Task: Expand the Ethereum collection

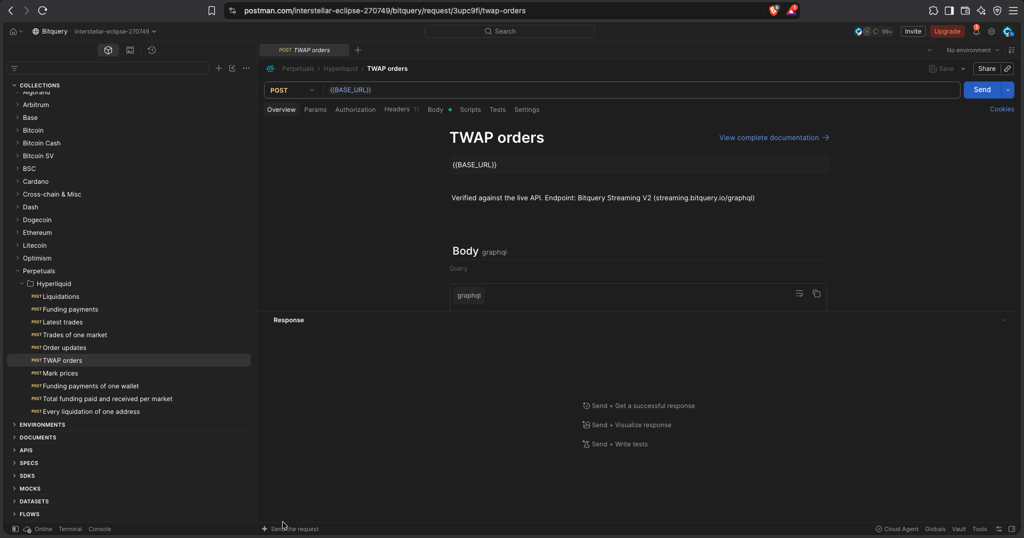Action: coord(18,233)
